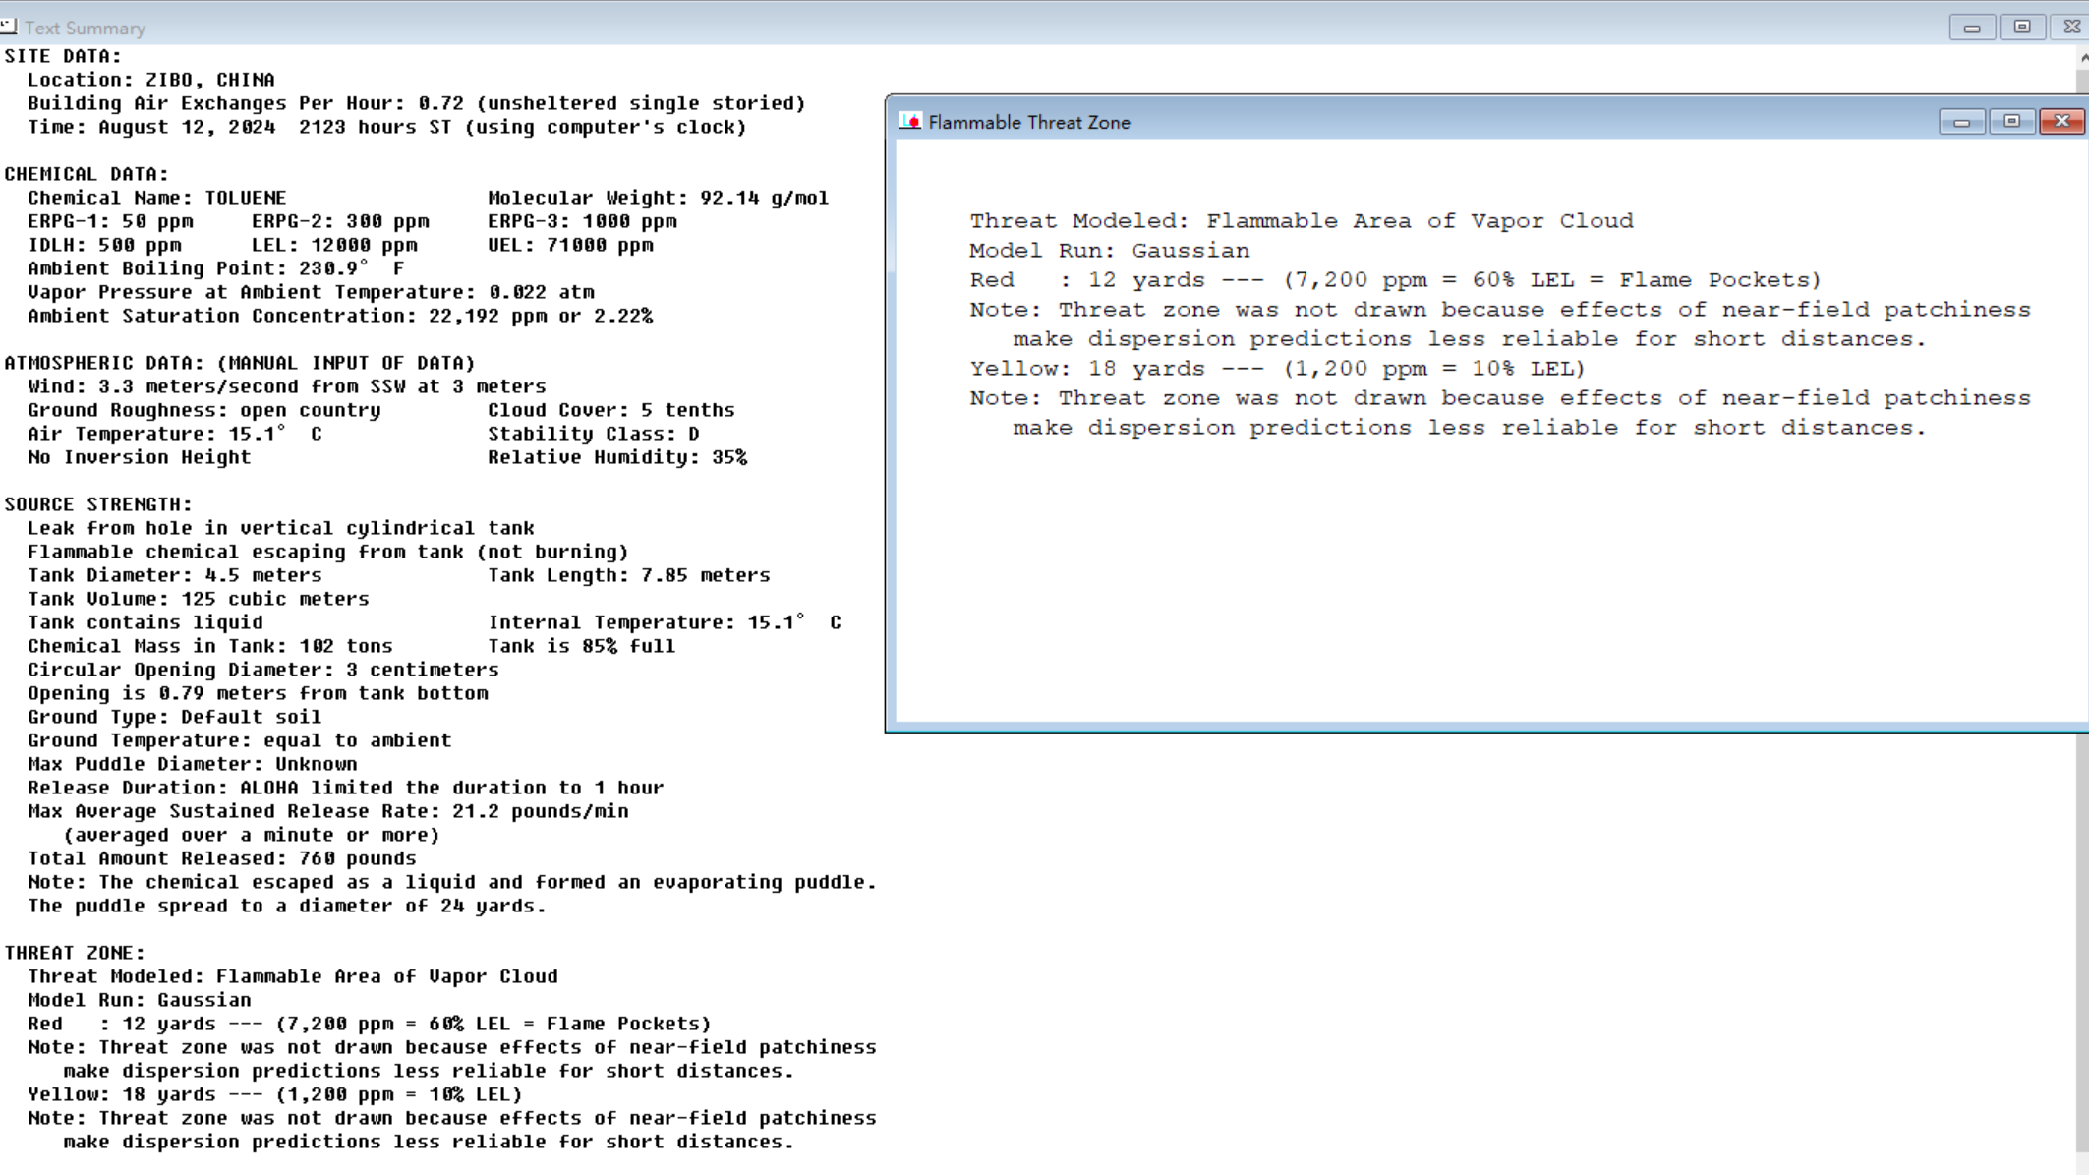Screen dimensions: 2089x1175
Task: Click the Chemical Name TOLUENE line
Action: (x=157, y=198)
